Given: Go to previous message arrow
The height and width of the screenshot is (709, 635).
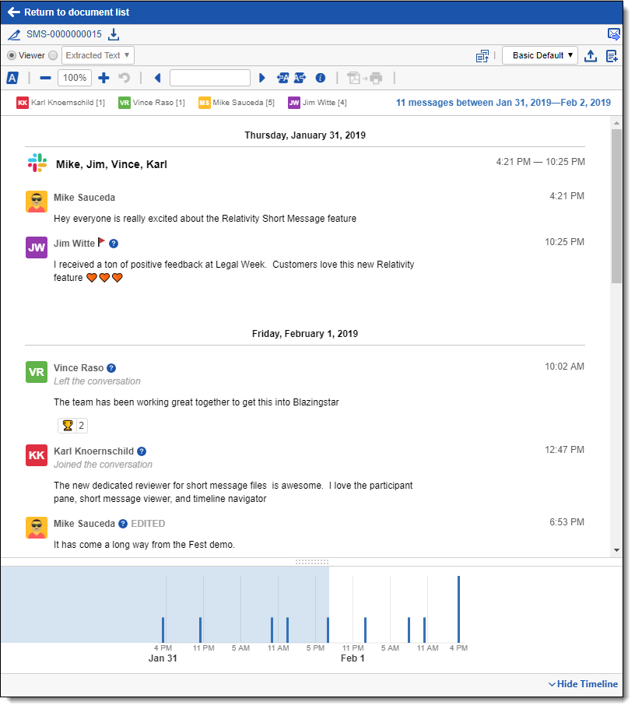Looking at the screenshot, I should click(x=157, y=78).
